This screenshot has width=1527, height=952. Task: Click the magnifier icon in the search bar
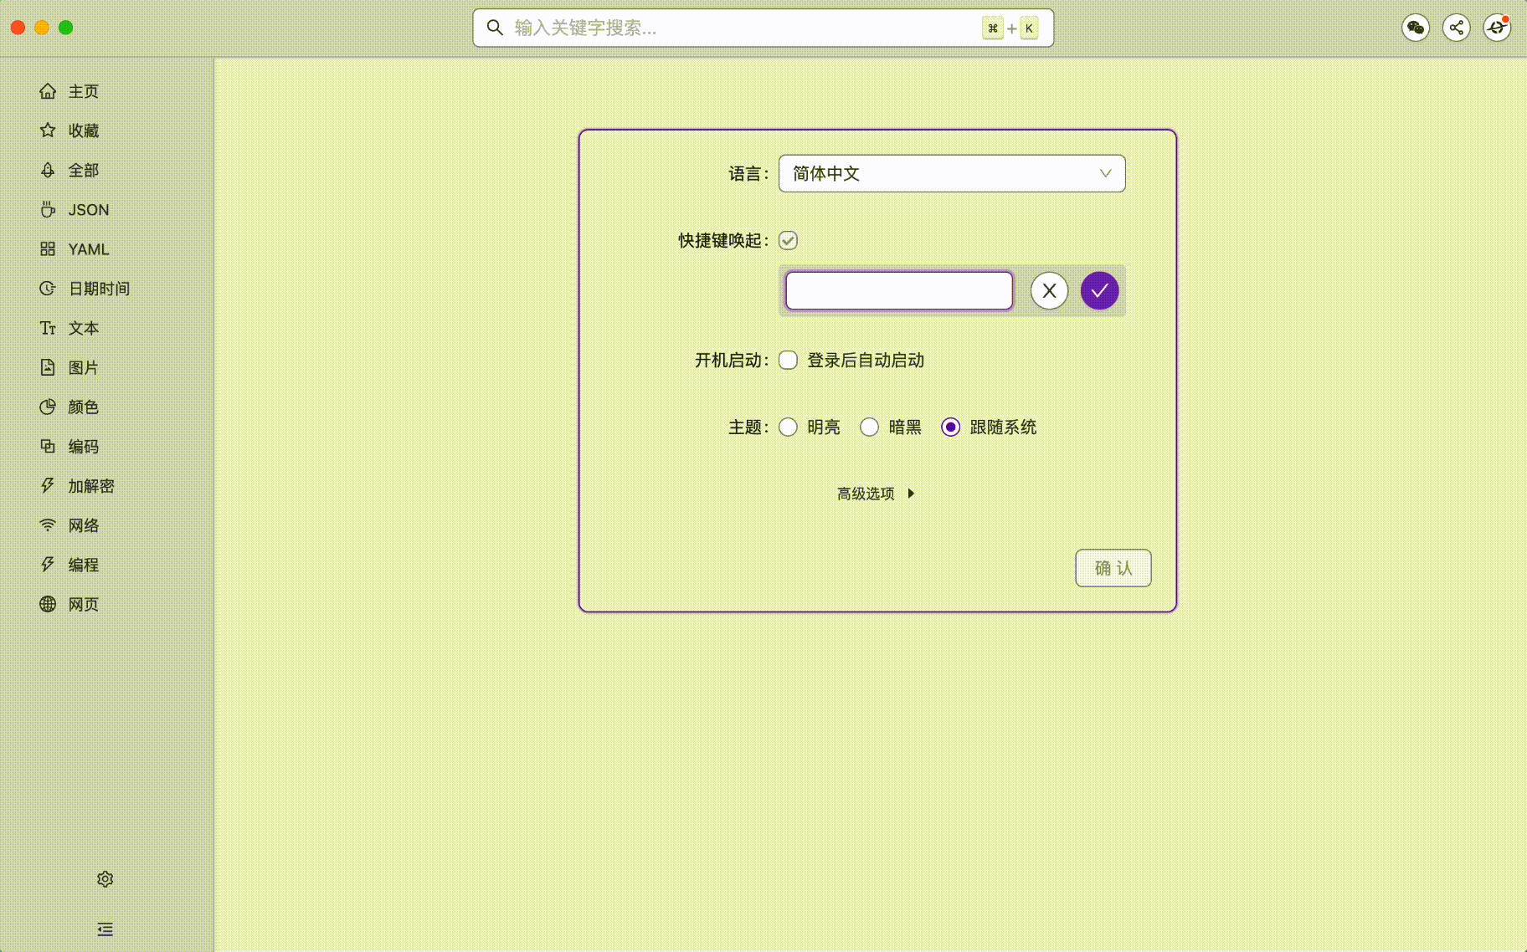coord(495,28)
